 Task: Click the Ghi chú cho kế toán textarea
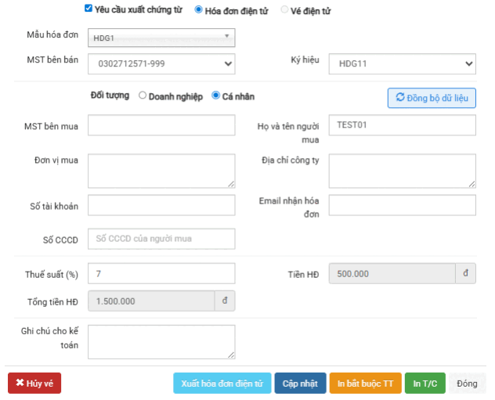click(x=161, y=341)
